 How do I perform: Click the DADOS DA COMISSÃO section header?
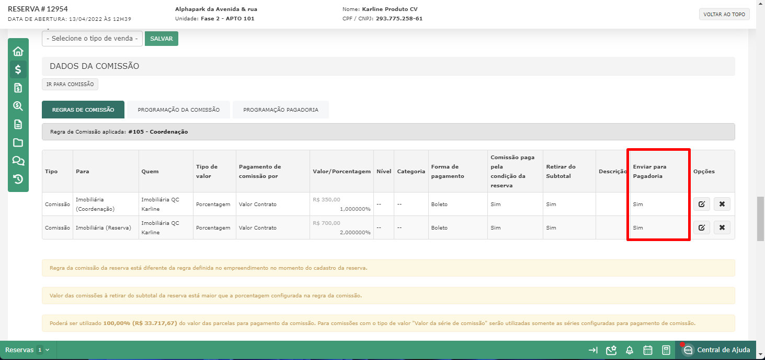(389, 66)
